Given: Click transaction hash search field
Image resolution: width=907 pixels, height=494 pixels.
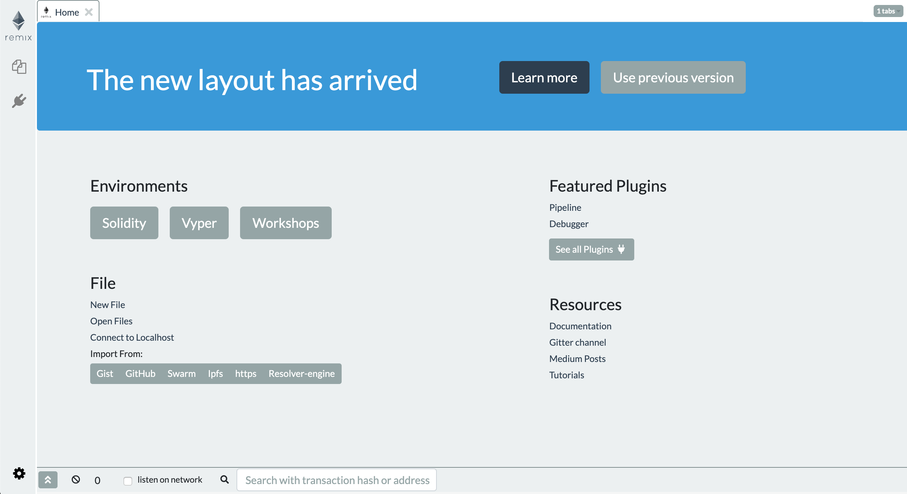Looking at the screenshot, I should [337, 480].
